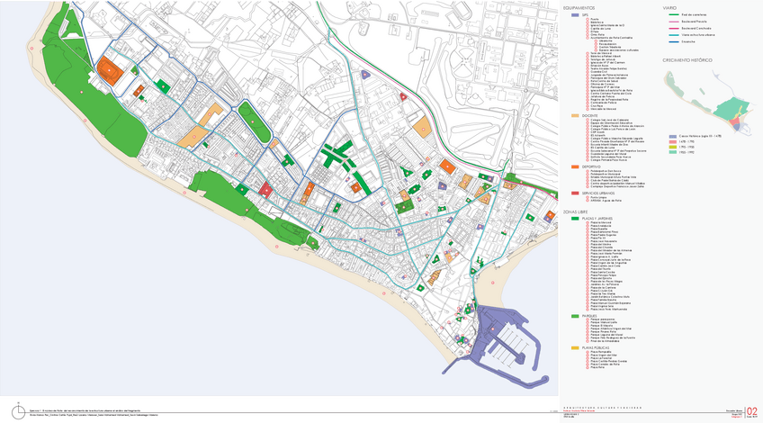Image resolution: width=763 pixels, height=423 pixels.
Task: Select the red SERVICIOS URBANOS swatch
Action: [x=574, y=193]
